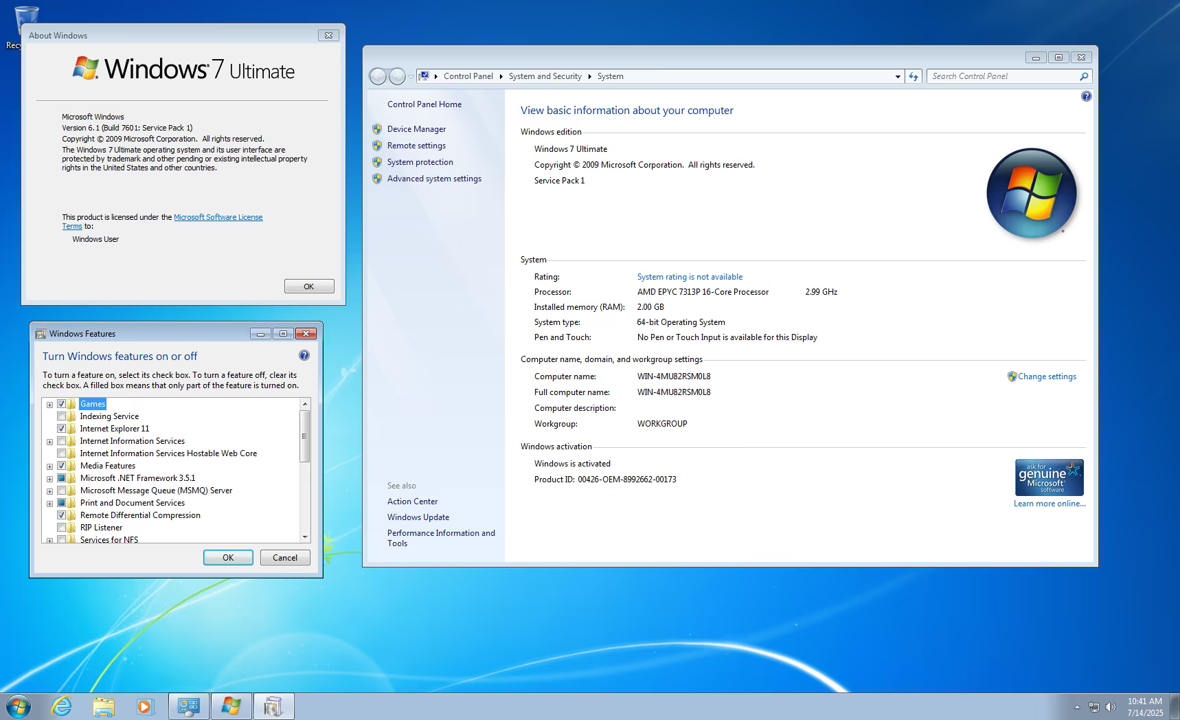
Task: Toggle Remote Differential Compression checkbox
Action: pos(61,515)
